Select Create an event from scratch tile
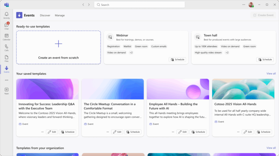 [x=58, y=47]
